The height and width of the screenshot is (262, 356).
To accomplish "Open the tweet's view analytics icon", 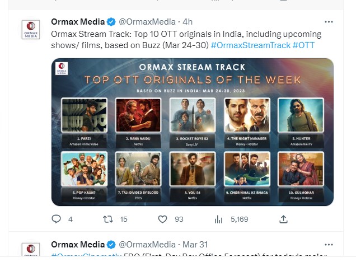I will [218, 219].
